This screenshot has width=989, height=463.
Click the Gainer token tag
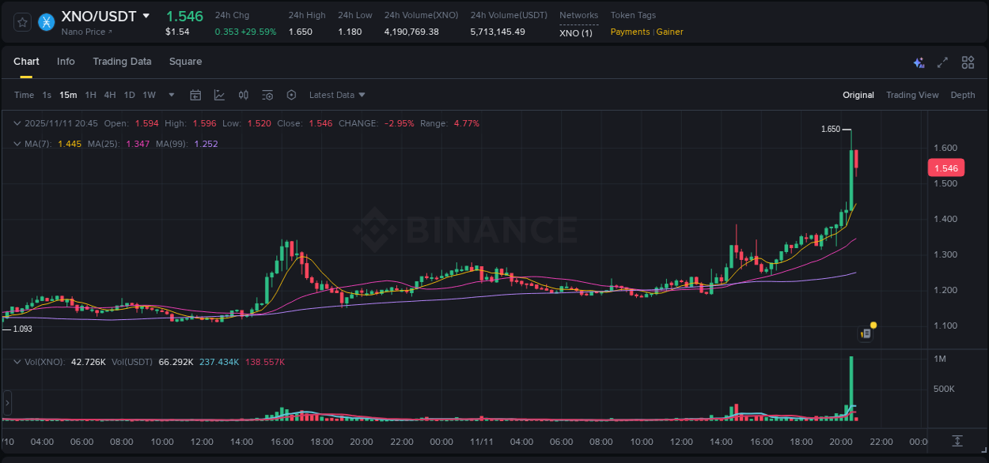point(669,32)
